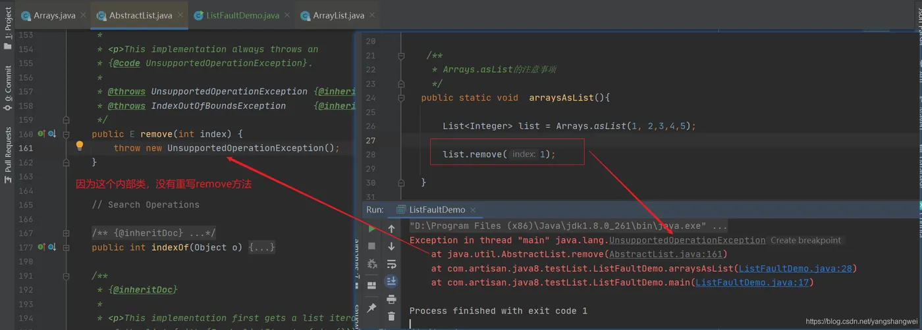Image resolution: width=922 pixels, height=330 pixels.
Task: Close the Arrays.java tab
Action: coord(83,15)
